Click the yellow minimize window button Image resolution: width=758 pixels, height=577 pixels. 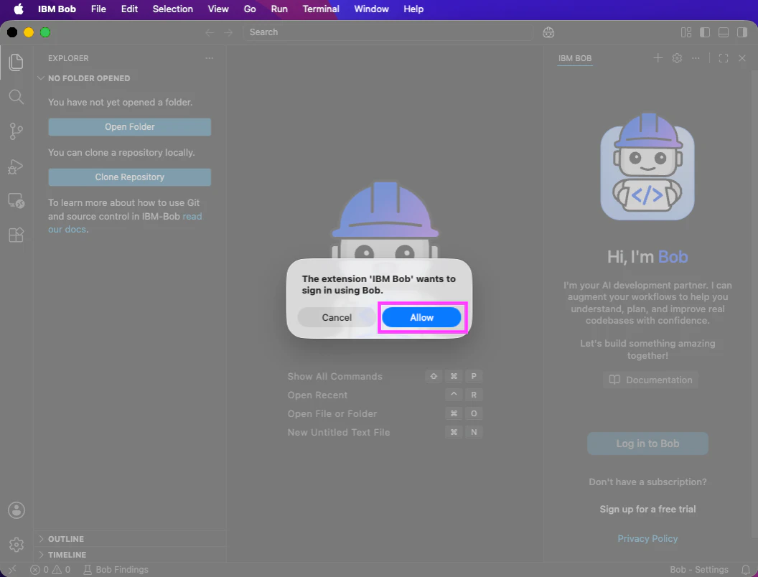(x=29, y=32)
